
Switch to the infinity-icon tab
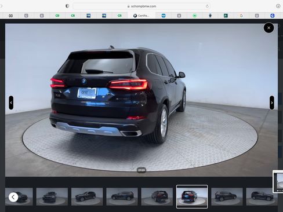point(11,16)
